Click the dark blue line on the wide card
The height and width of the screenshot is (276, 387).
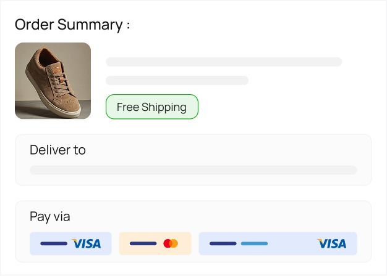coord(223,244)
